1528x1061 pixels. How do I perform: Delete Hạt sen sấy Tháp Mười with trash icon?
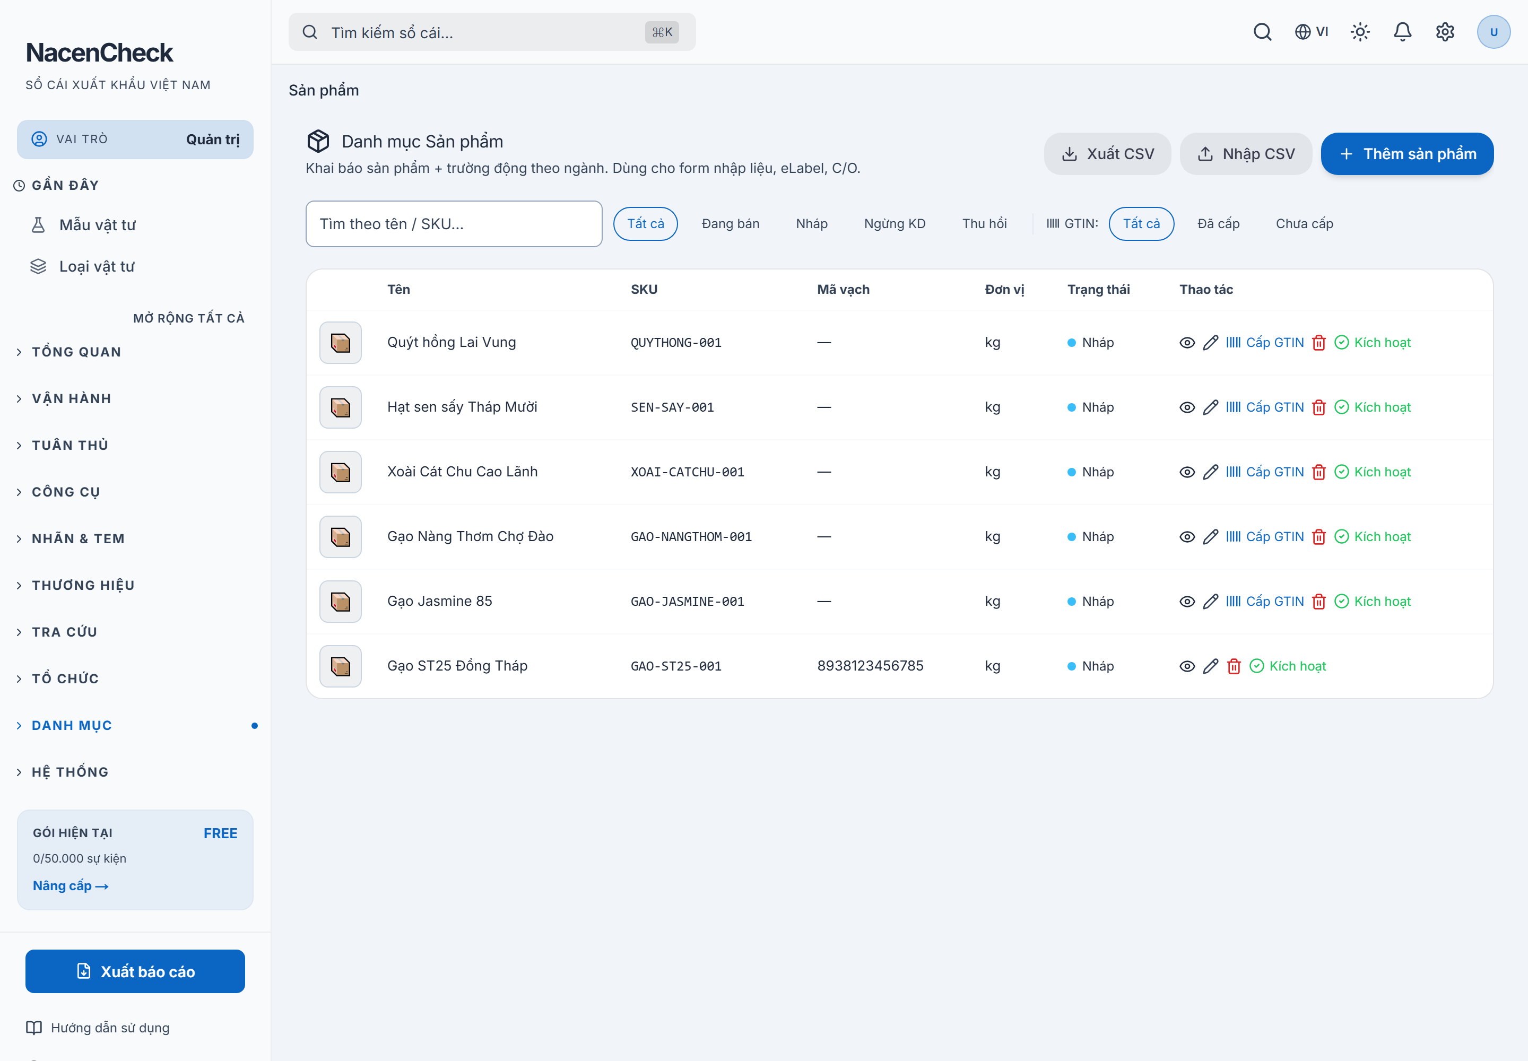(x=1318, y=407)
